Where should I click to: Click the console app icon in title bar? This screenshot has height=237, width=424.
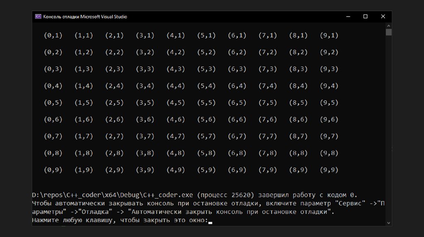click(x=38, y=17)
